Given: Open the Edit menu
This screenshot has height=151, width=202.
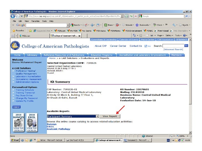Looking at the screenshot, I should point(20,21).
